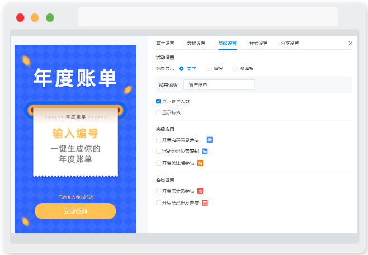368x255 pixels.
Task: Click the 结果说明 text input field
Action: 219,84
